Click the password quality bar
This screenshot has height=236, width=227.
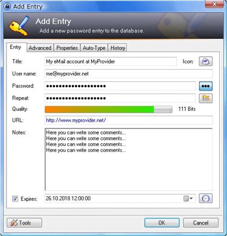(108, 110)
